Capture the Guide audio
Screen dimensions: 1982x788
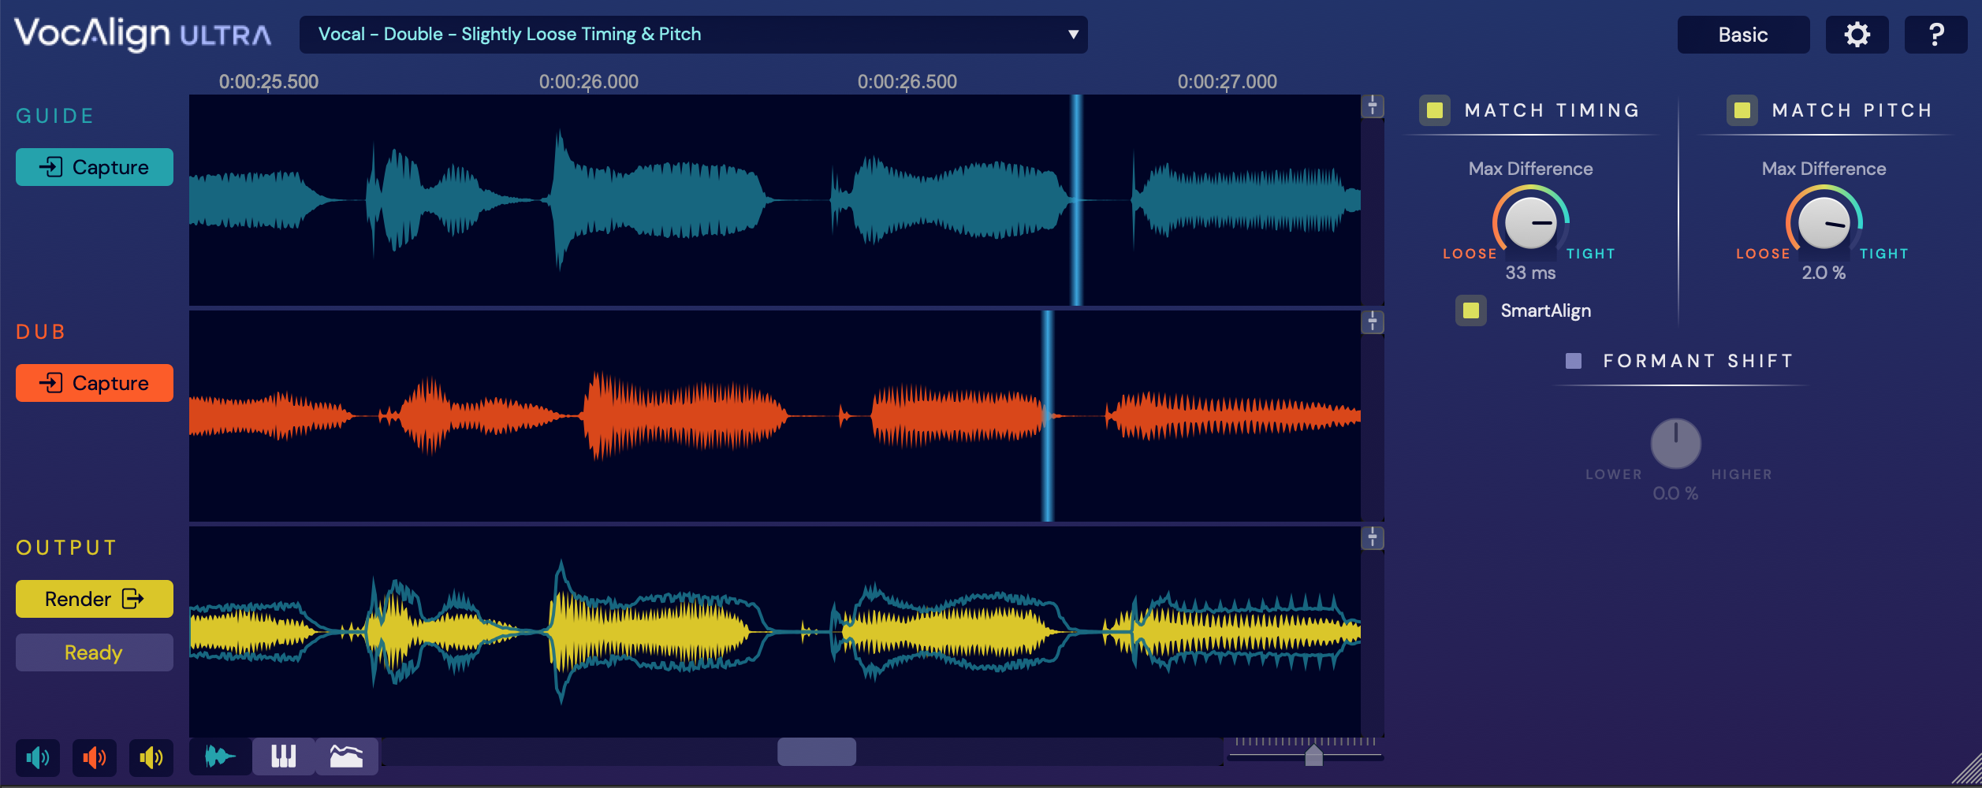click(95, 167)
